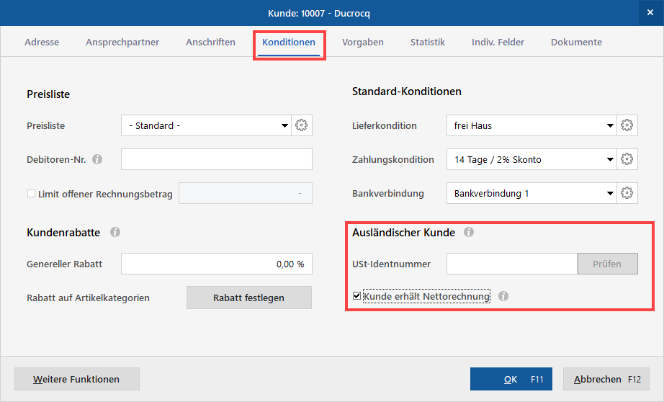
Task: Expand the Preisliste dropdown
Action: (x=284, y=126)
